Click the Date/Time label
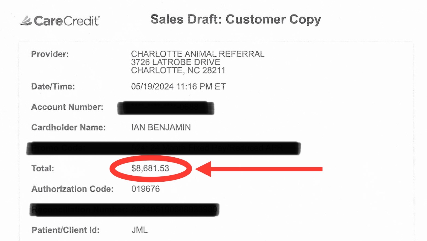 [x=53, y=86]
